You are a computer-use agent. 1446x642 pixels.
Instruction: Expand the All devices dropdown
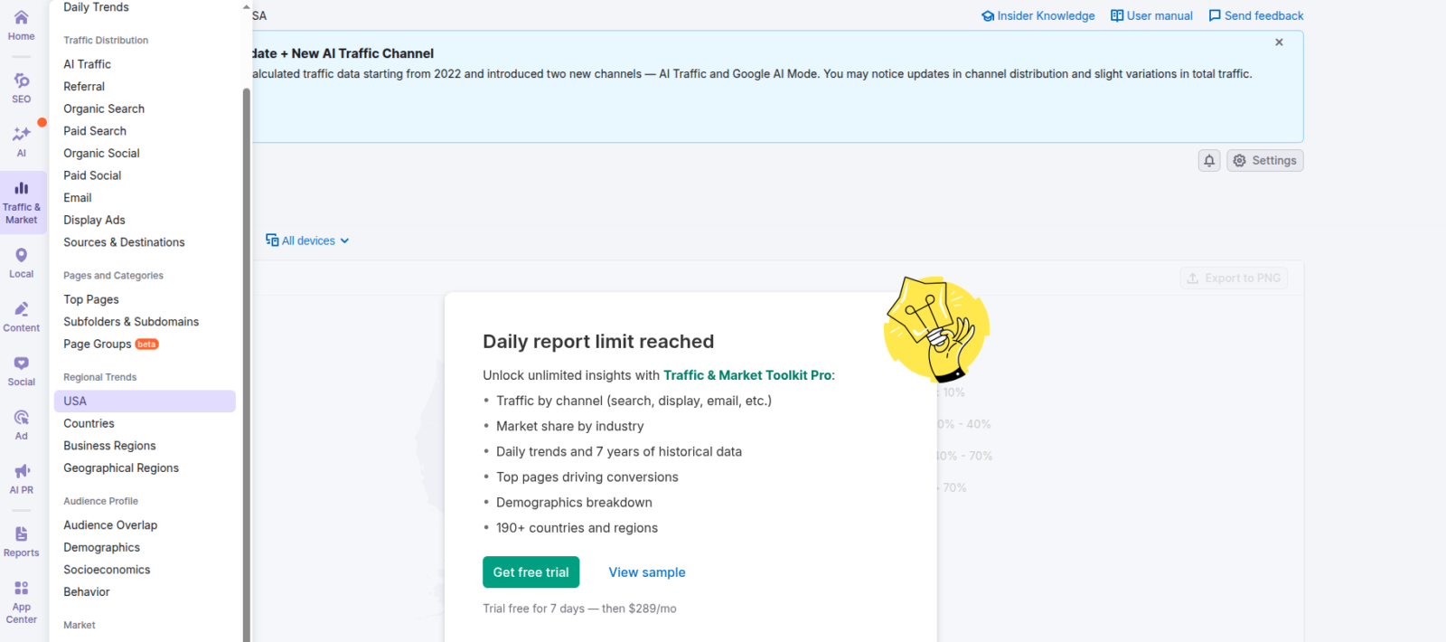(x=307, y=241)
